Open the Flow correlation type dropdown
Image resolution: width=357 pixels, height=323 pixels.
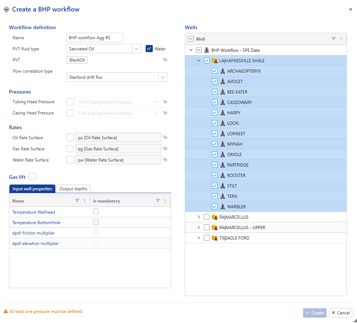coord(163,77)
